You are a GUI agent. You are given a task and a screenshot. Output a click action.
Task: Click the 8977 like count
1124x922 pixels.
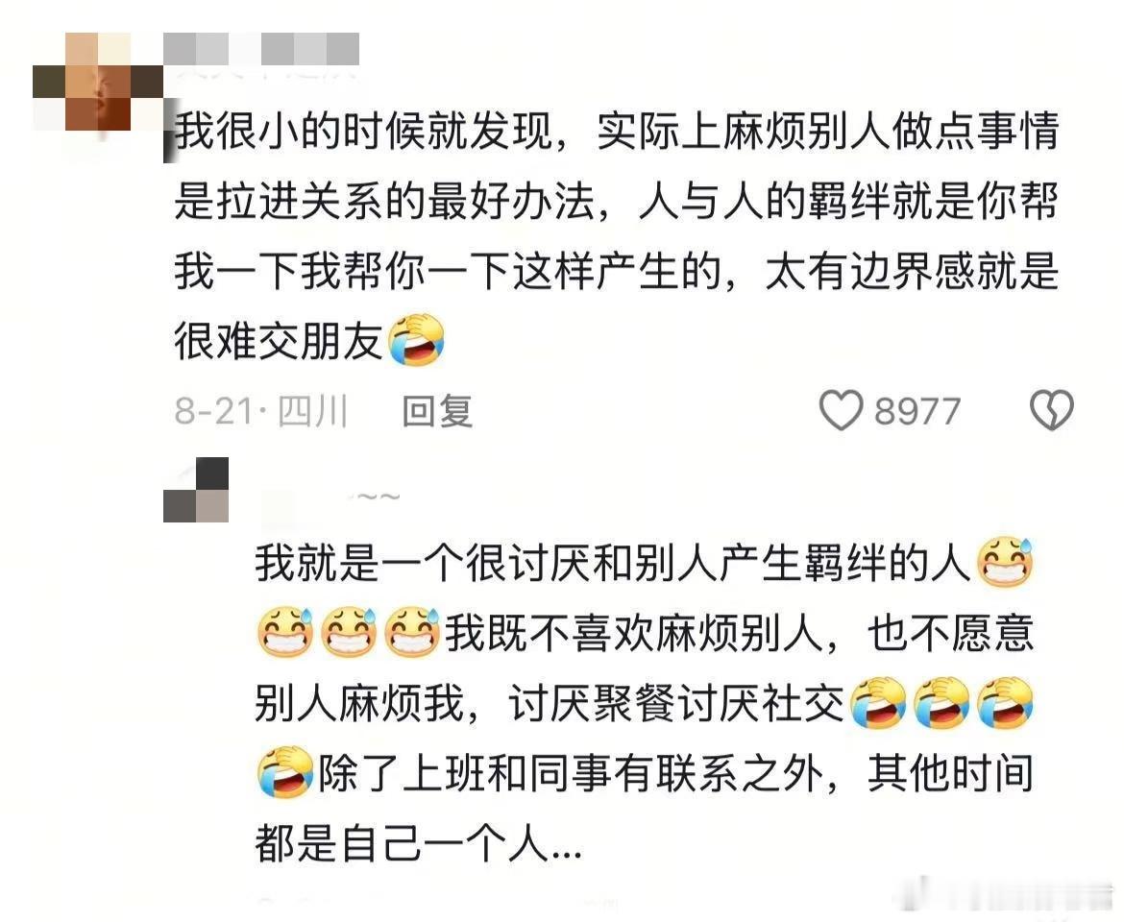[x=916, y=411]
